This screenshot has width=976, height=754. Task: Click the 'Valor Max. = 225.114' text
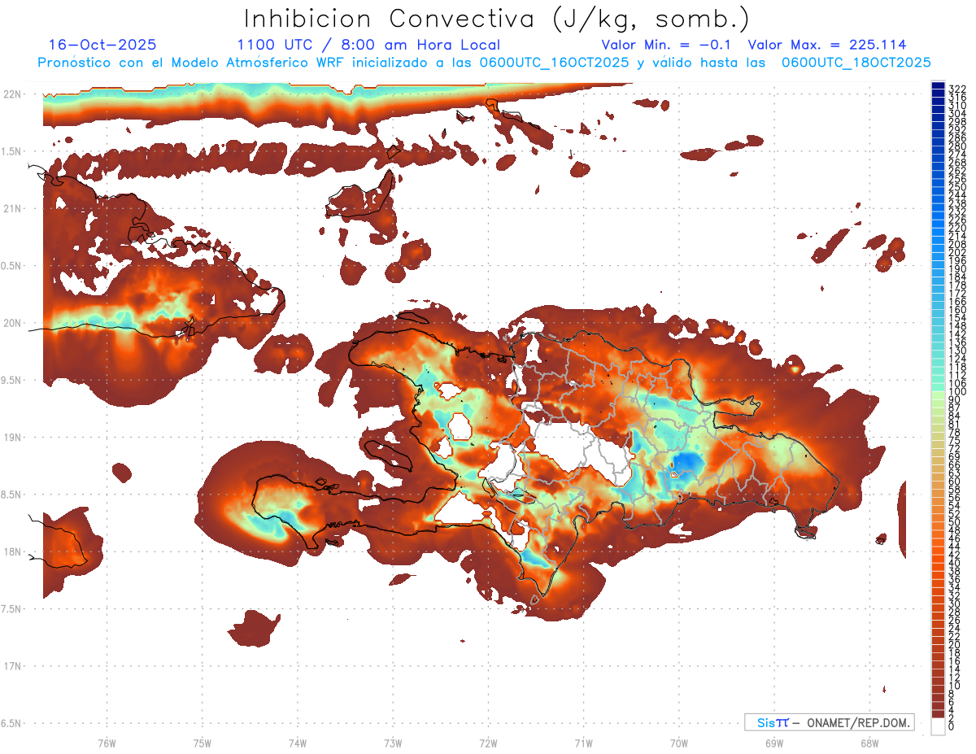coord(827,45)
